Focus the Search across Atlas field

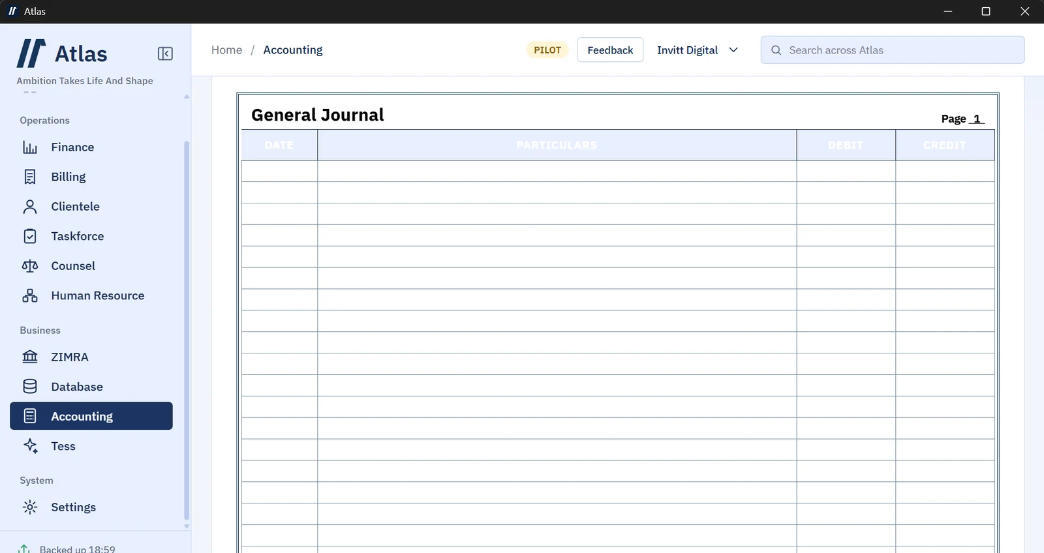[893, 50]
